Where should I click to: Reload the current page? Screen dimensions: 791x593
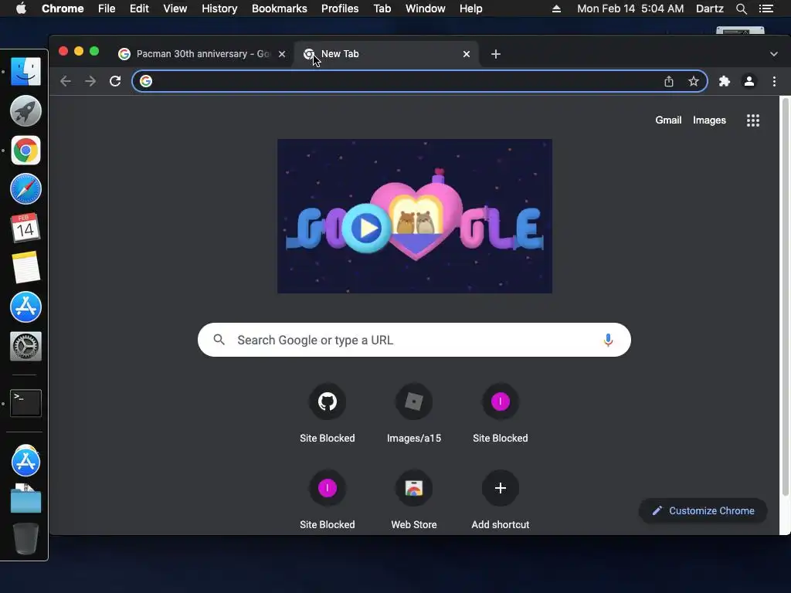[116, 81]
